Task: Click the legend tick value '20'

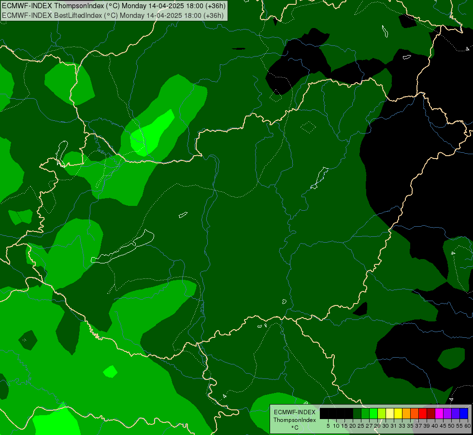Action: (353, 426)
